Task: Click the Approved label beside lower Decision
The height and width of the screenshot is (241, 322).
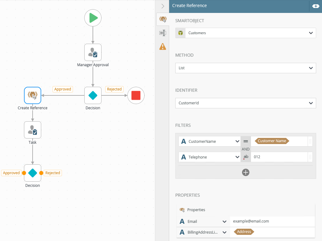Action: point(11,173)
